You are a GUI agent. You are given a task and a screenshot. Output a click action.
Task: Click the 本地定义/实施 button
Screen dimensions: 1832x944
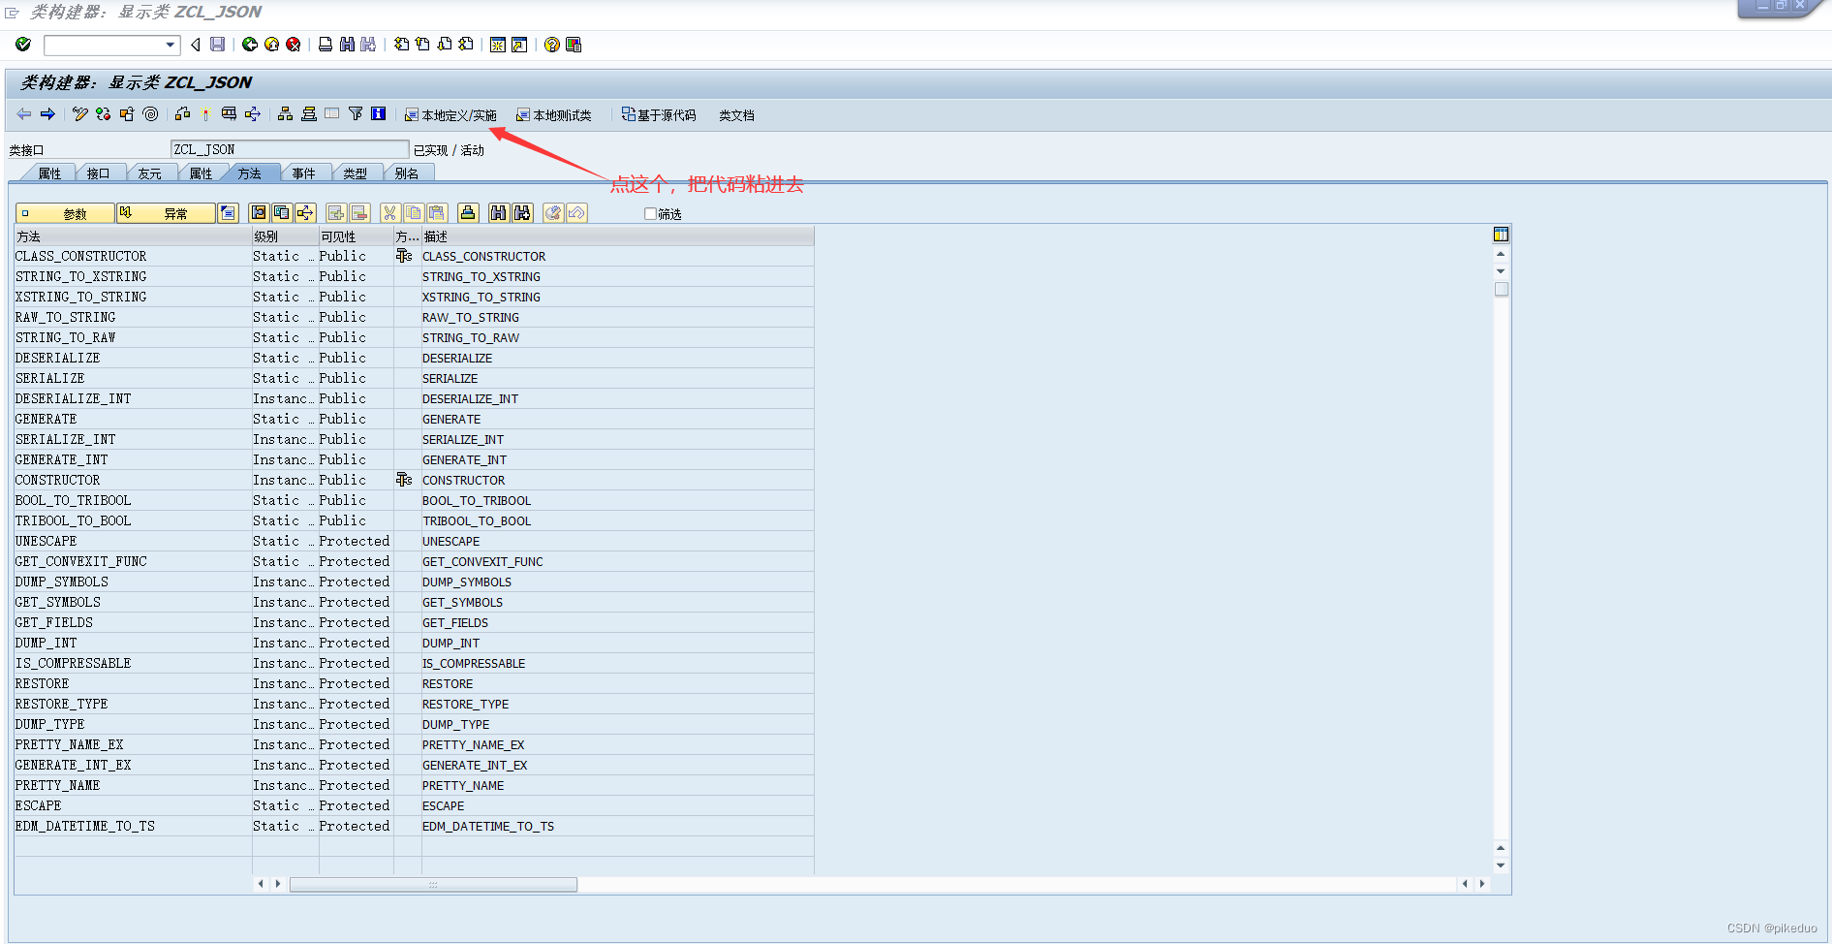point(450,115)
